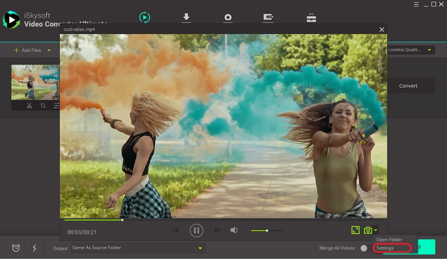Open the Download tab icon

[x=186, y=18]
